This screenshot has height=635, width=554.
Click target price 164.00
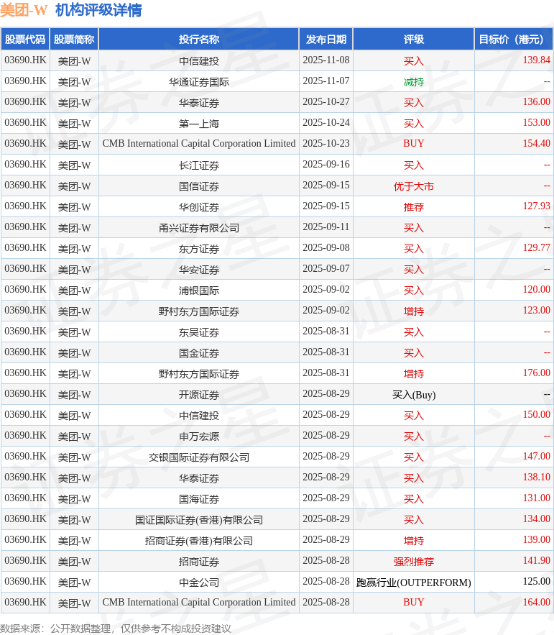(536, 602)
